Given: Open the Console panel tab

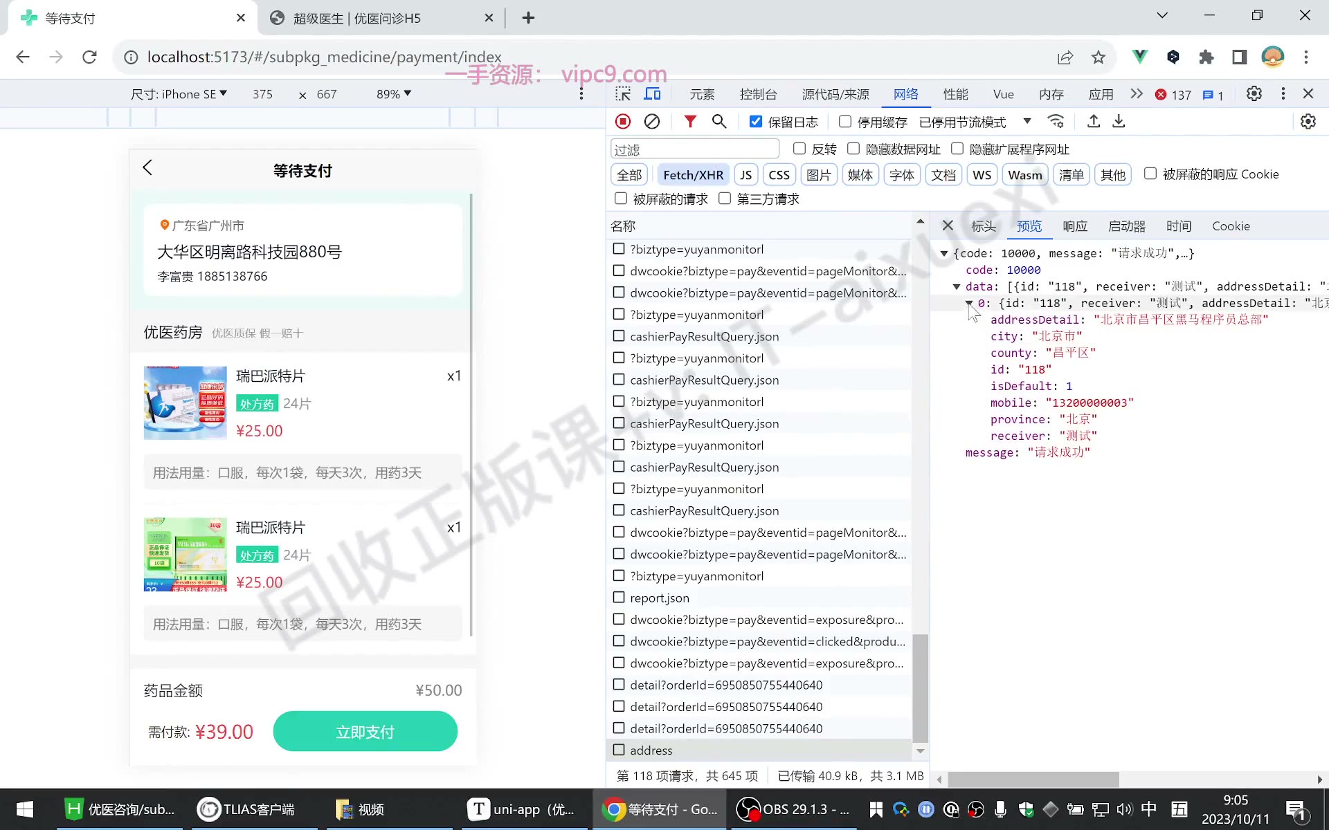Looking at the screenshot, I should (x=758, y=94).
